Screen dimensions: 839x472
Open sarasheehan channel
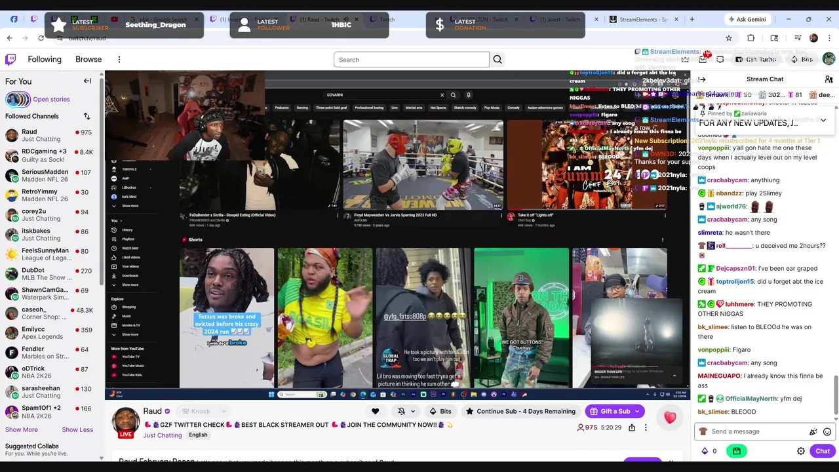point(50,391)
